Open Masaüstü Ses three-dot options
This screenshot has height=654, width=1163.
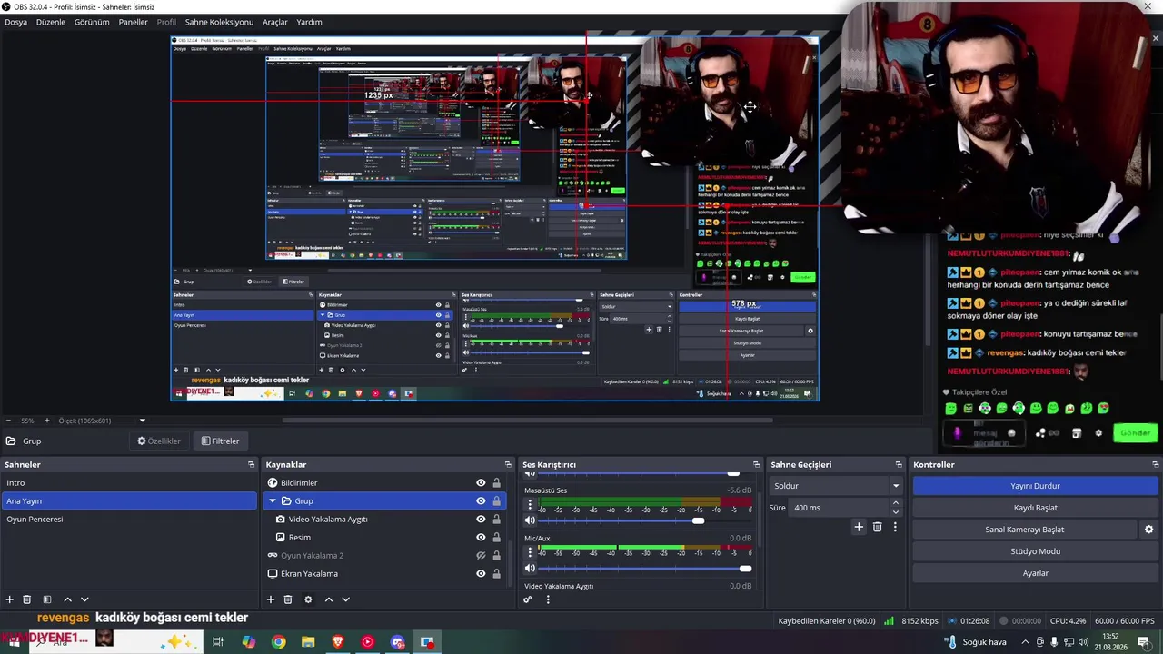click(530, 506)
